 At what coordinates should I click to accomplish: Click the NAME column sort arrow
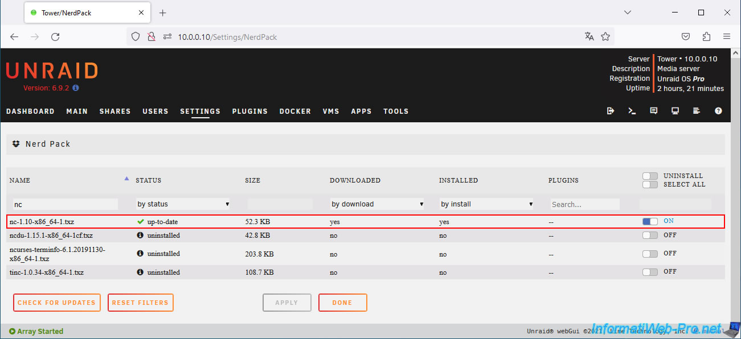(126, 179)
